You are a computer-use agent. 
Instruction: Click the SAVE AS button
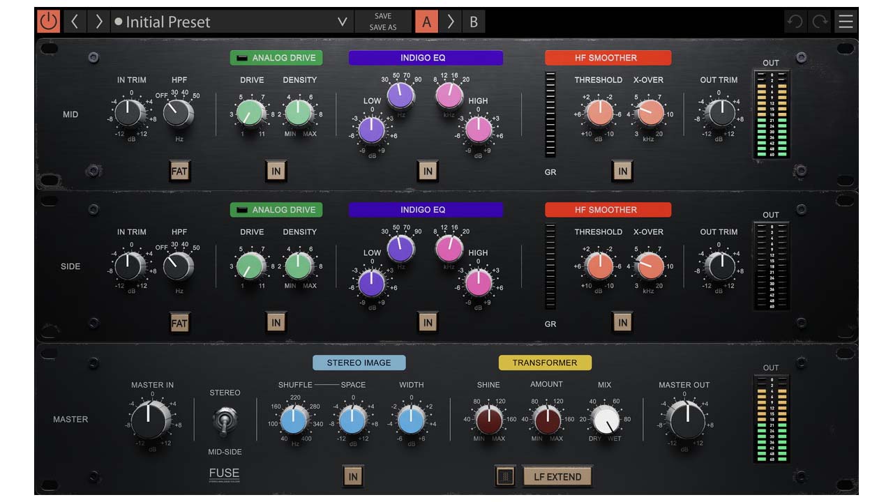click(382, 28)
